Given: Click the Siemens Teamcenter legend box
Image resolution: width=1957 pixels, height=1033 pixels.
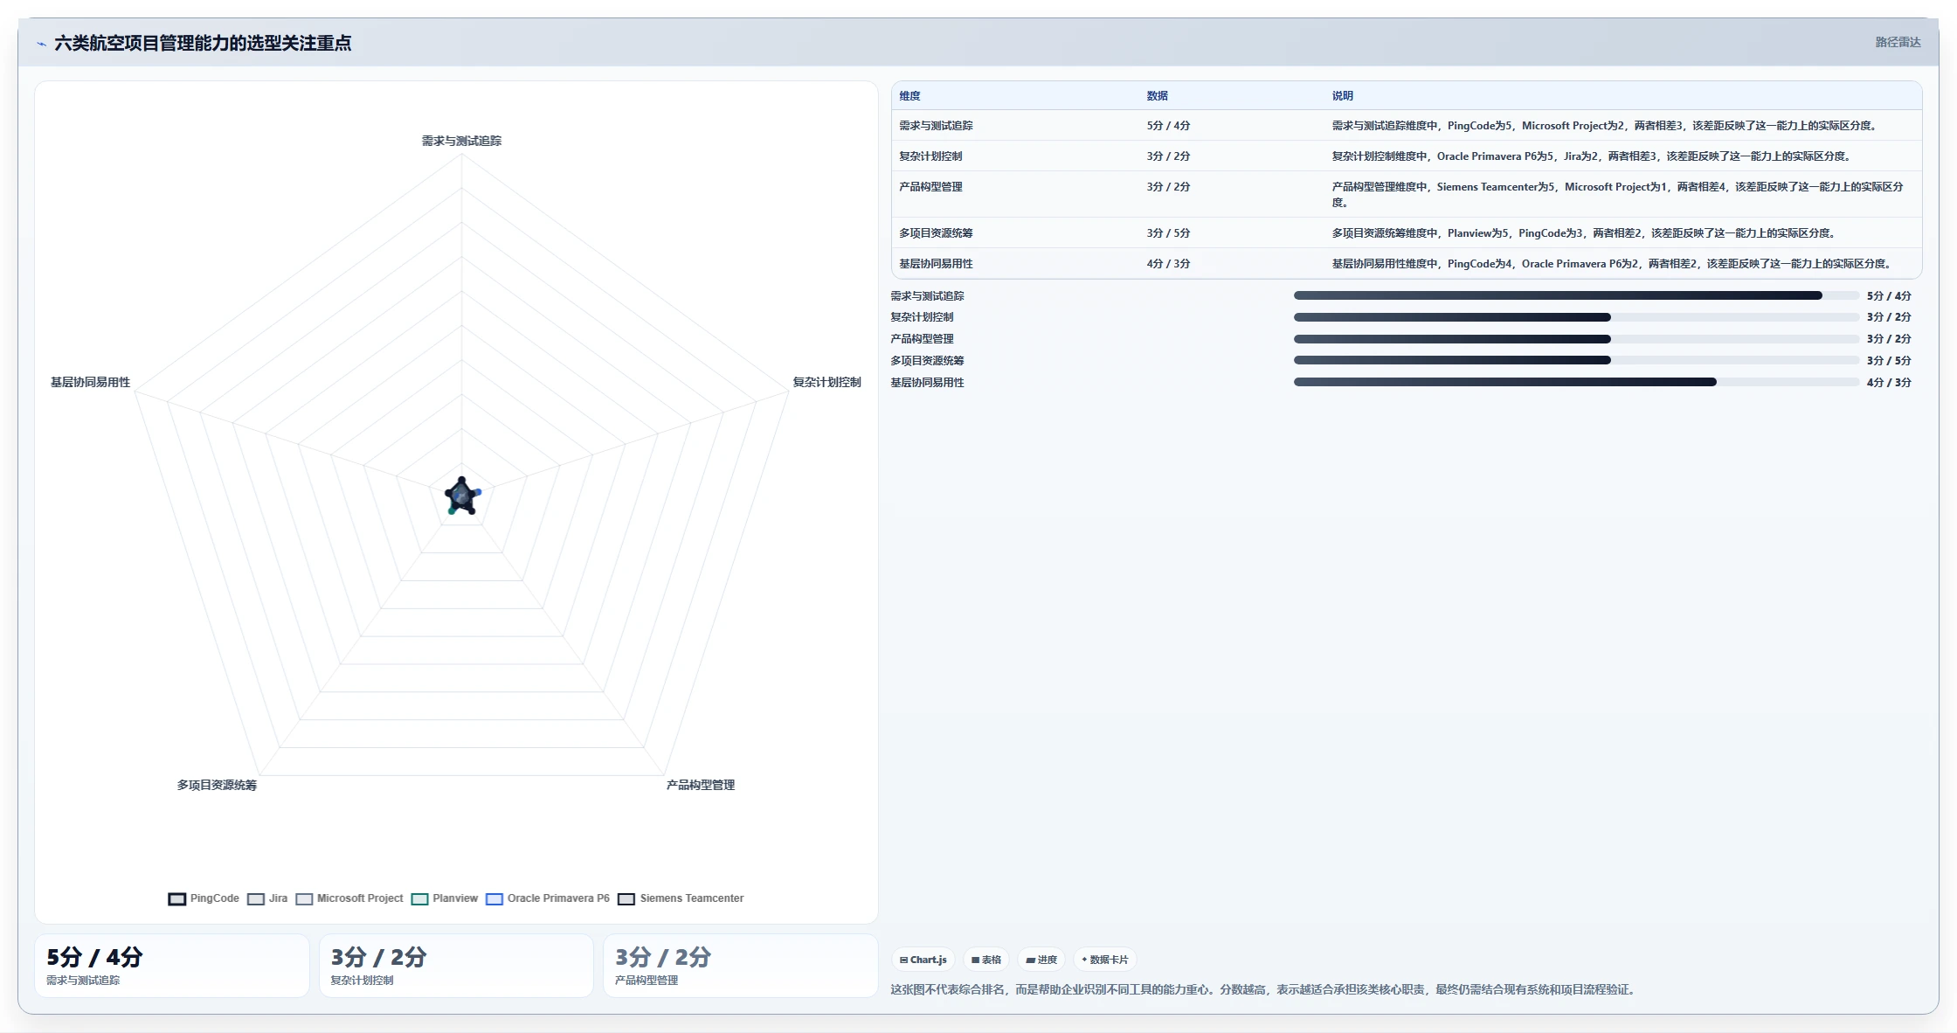Looking at the screenshot, I should [x=626, y=898].
